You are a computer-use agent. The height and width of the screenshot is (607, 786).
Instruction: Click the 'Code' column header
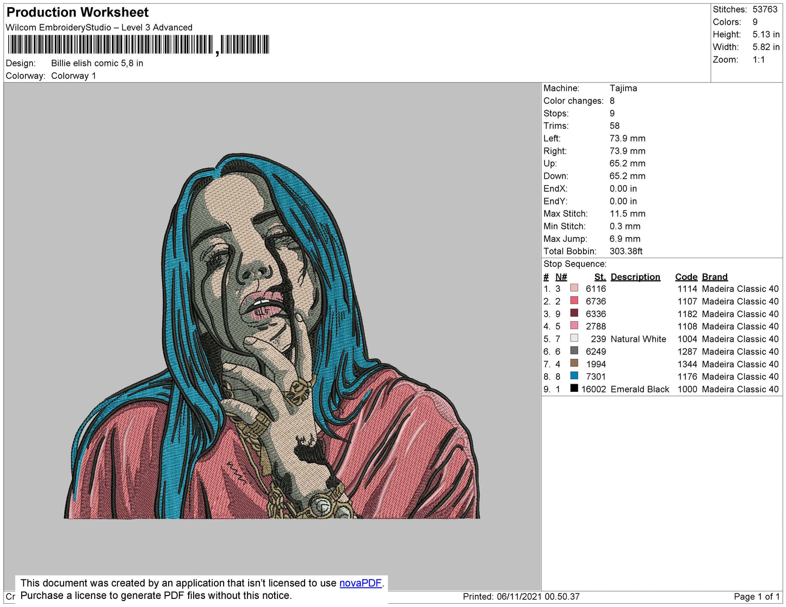[x=686, y=277]
